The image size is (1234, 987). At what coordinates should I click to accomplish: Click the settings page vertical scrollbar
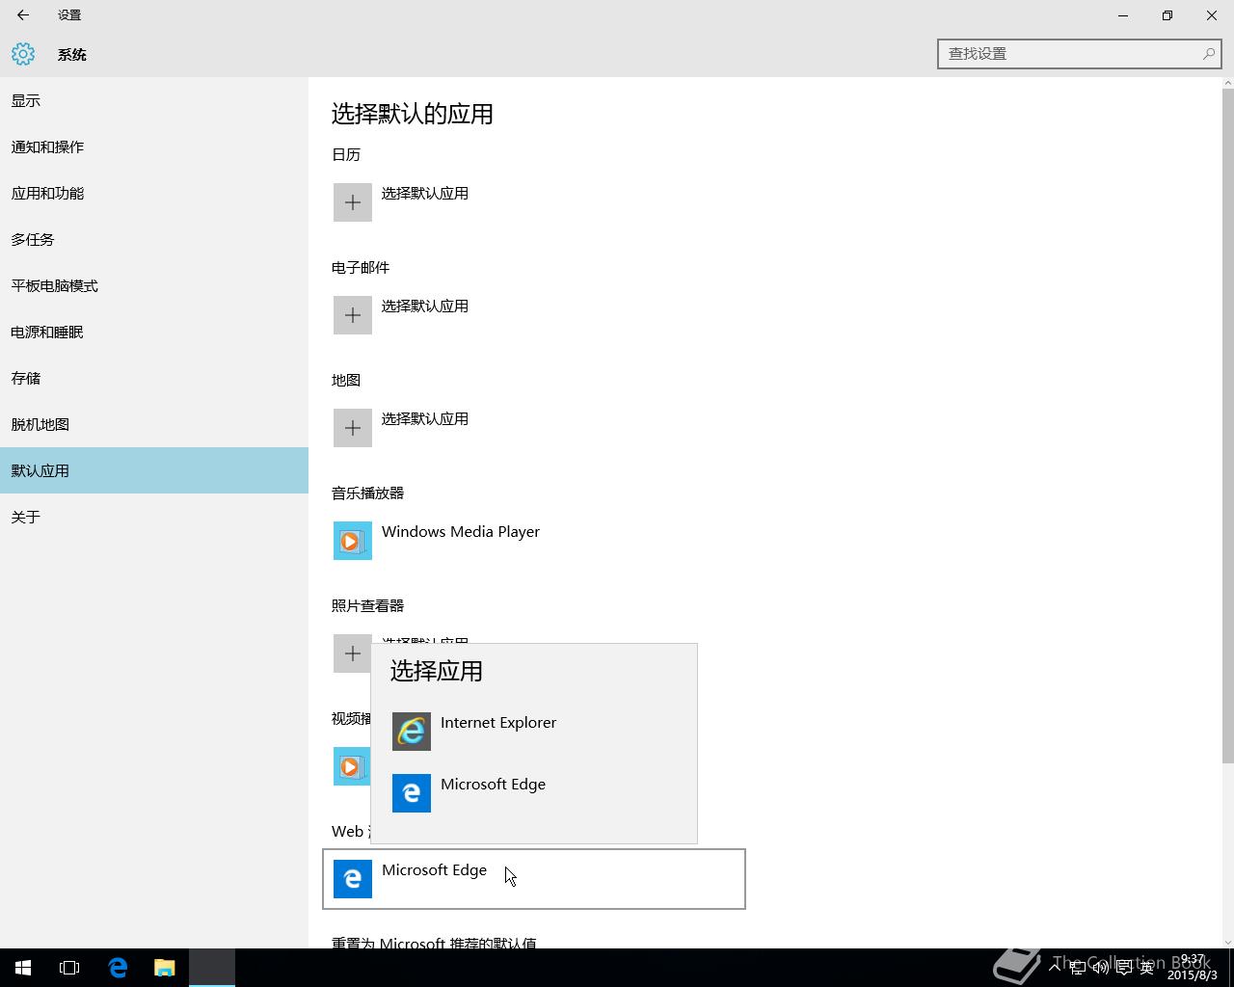point(1227,425)
